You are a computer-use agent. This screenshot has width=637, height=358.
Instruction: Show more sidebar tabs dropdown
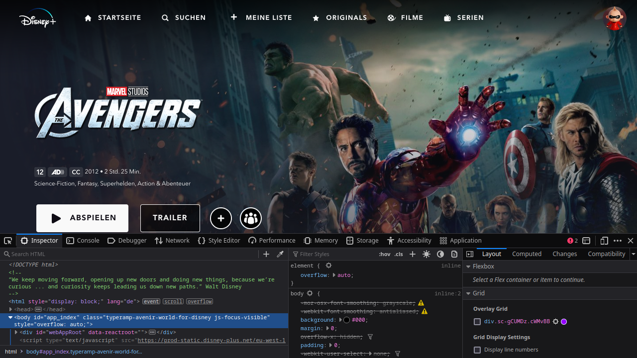click(x=634, y=254)
